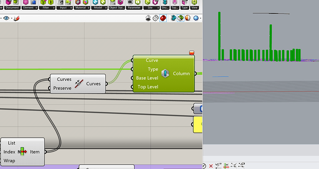The image size is (319, 169).
Task: Toggle the 45 degree ortho snap icon
Action: click(218, 165)
